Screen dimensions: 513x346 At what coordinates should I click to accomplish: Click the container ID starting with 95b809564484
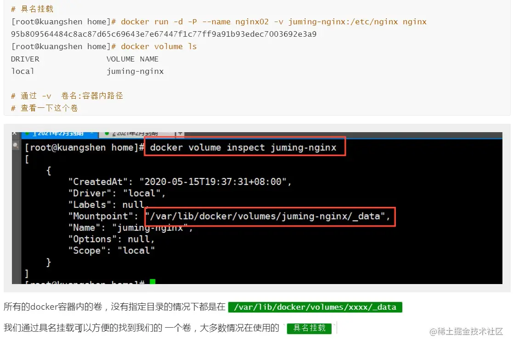coord(163,34)
